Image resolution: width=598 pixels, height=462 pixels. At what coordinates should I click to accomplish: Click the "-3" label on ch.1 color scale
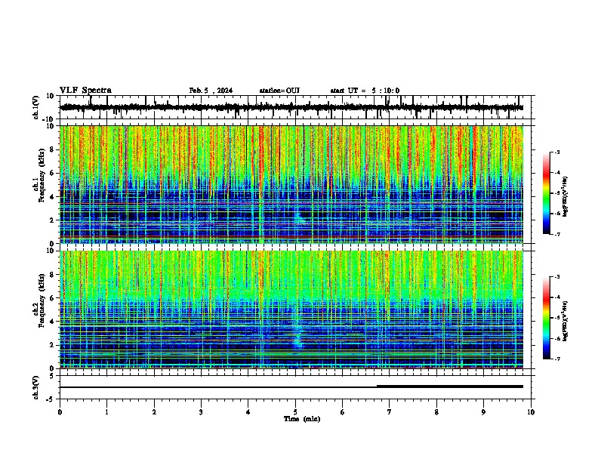click(556, 152)
